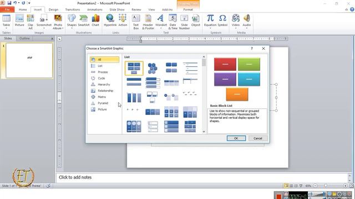Click the Action icon
355x199 pixels.
pyautogui.click(x=123, y=20)
